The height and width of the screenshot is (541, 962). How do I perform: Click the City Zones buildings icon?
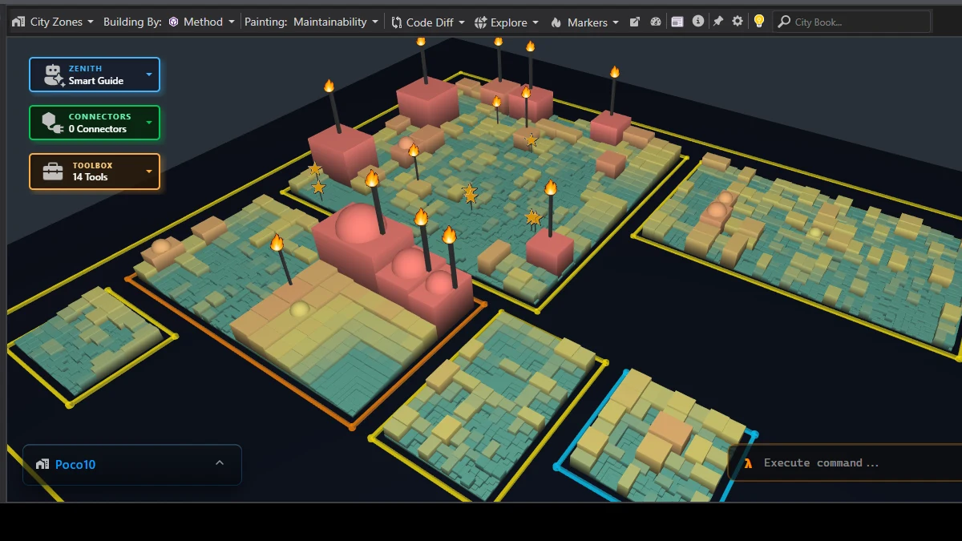(x=18, y=22)
